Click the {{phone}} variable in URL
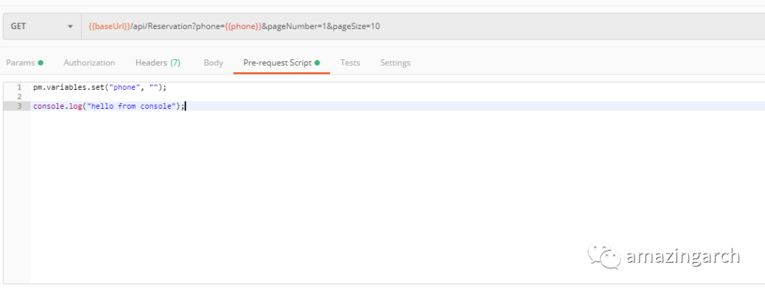765x291 pixels. point(243,26)
